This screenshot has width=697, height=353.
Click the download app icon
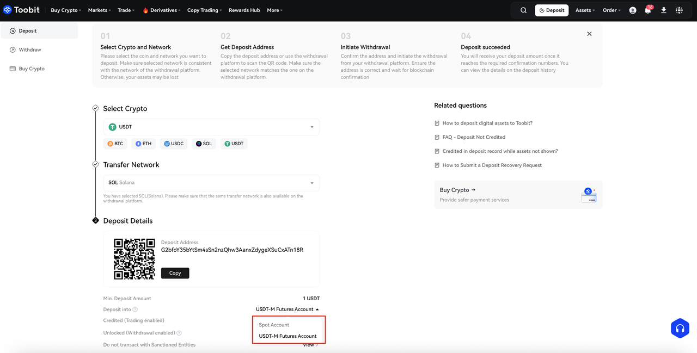point(663,10)
